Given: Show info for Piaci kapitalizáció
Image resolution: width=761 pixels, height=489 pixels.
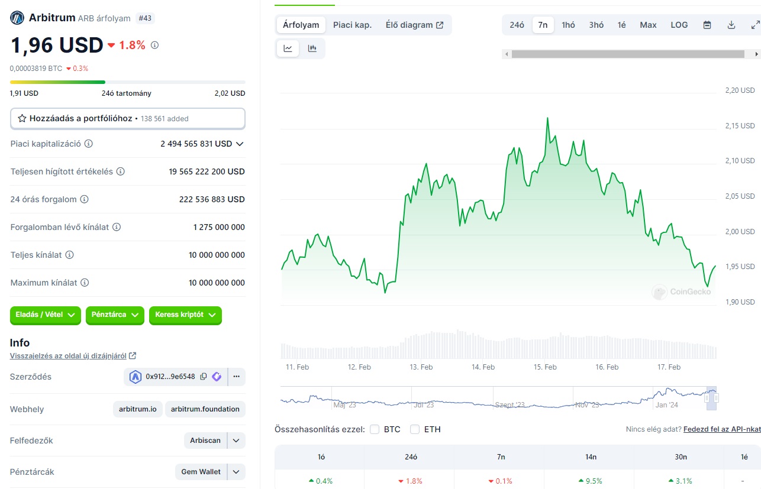Looking at the screenshot, I should click(89, 144).
